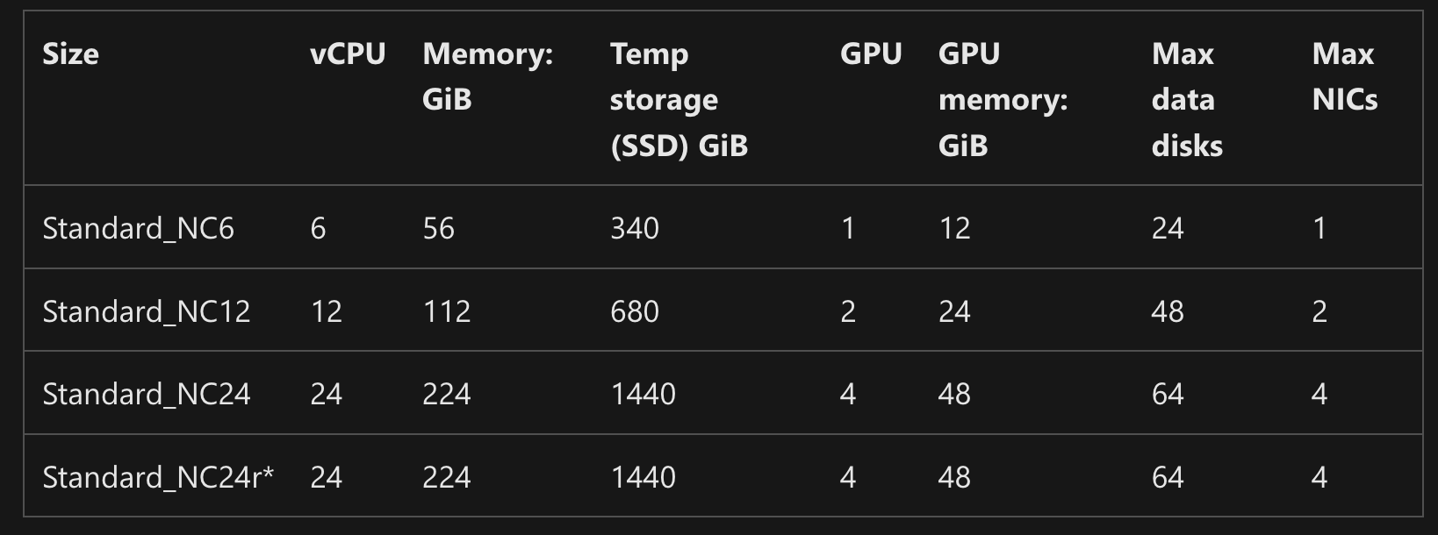Select the 112 memory cell
The width and height of the screenshot is (1438, 535).
(447, 311)
